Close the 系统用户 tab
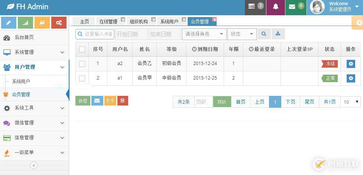 tap(184, 19)
